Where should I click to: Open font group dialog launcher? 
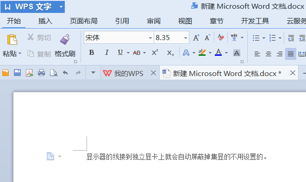[242, 62]
